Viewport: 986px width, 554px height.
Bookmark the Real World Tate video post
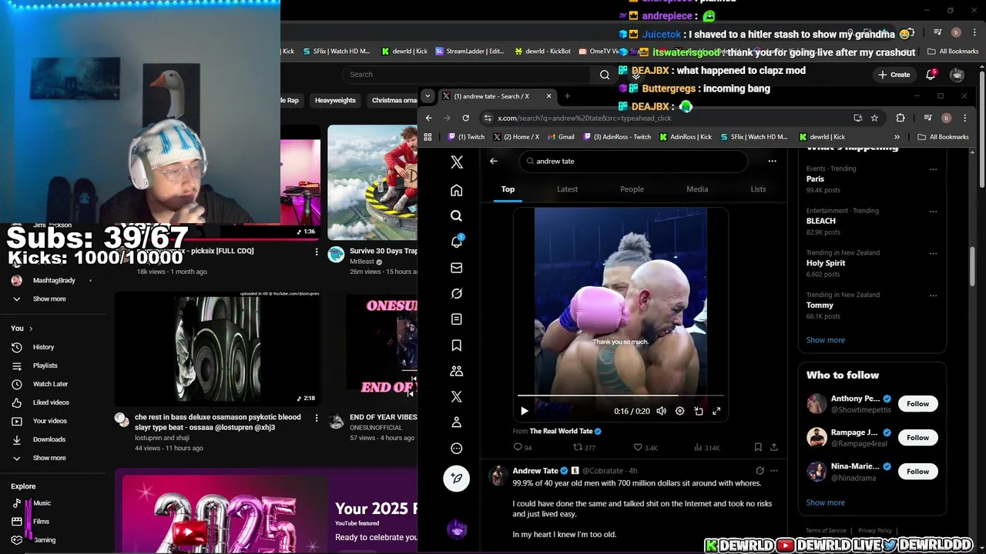[x=758, y=447]
